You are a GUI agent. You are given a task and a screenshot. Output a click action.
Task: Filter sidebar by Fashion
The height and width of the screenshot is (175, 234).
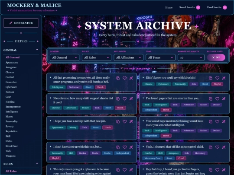tap(10, 92)
